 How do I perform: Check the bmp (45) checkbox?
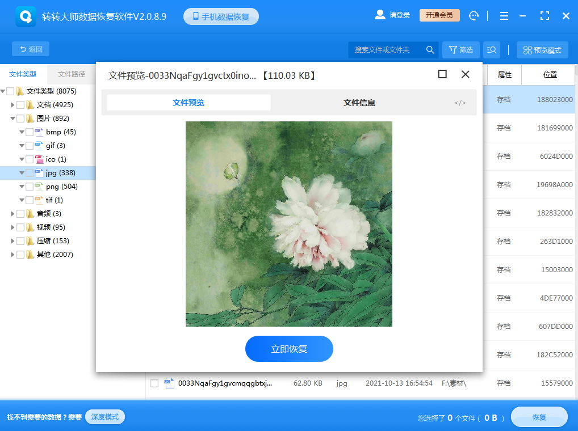click(x=30, y=132)
